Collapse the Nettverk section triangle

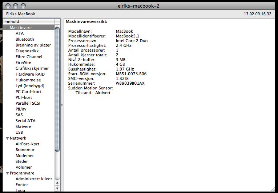(7, 138)
